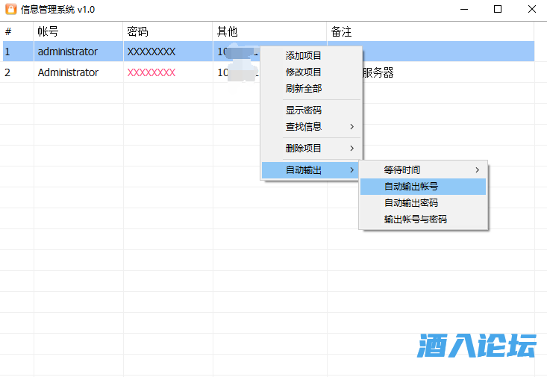Click the 密码 column header
The width and height of the screenshot is (547, 377).
pyautogui.click(x=137, y=32)
